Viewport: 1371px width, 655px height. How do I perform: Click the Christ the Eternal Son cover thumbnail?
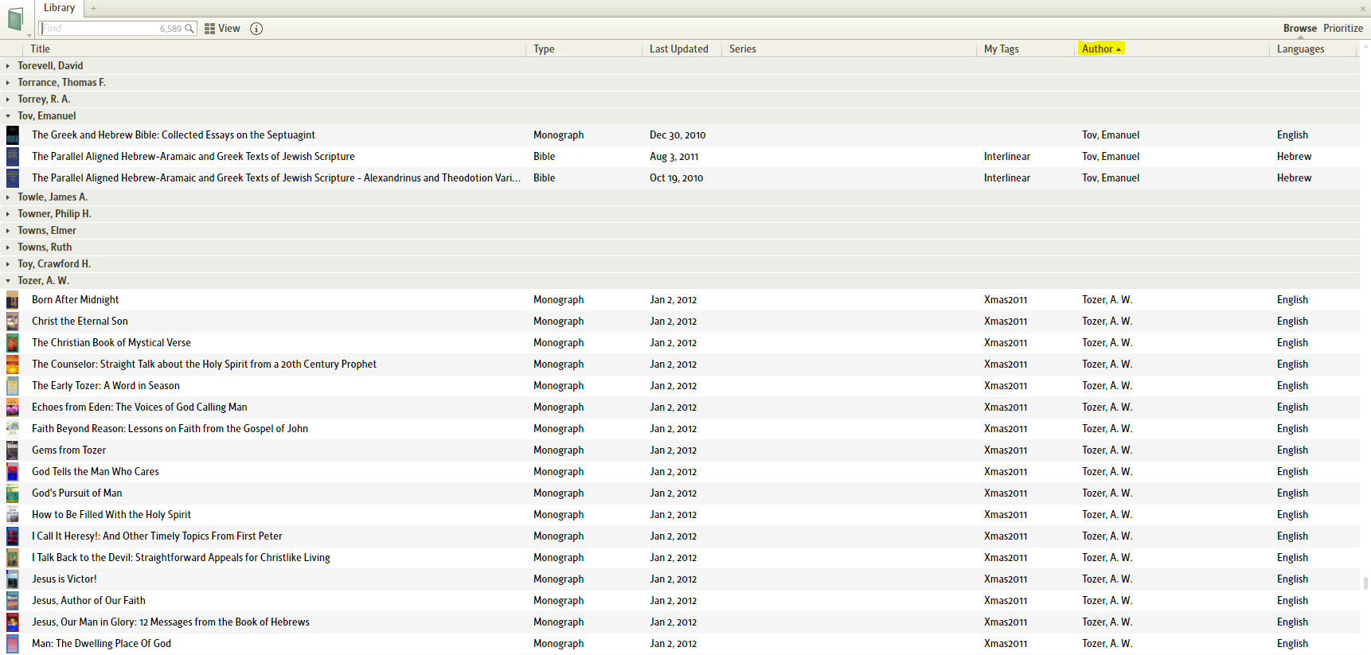[13, 322]
